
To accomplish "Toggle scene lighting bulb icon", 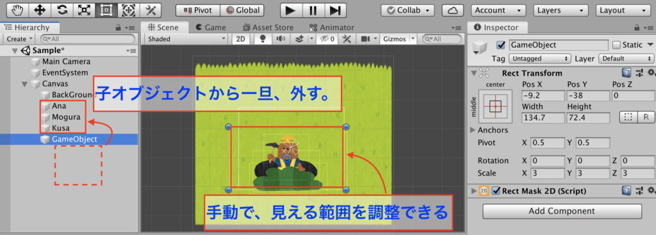I will pos(263,39).
